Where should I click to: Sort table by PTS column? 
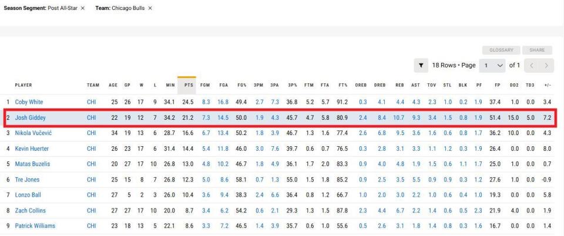188,85
